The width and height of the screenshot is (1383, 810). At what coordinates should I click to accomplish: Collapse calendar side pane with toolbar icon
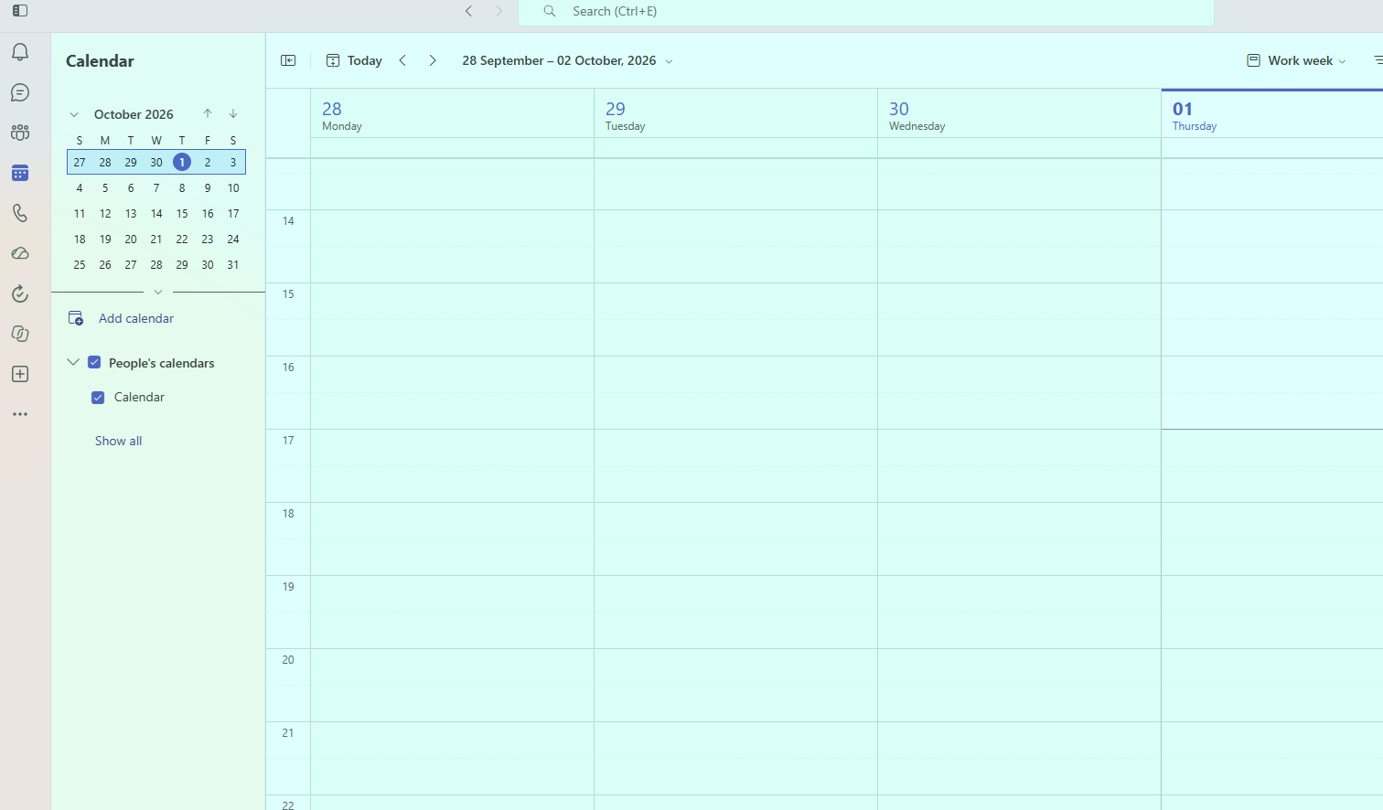288,60
